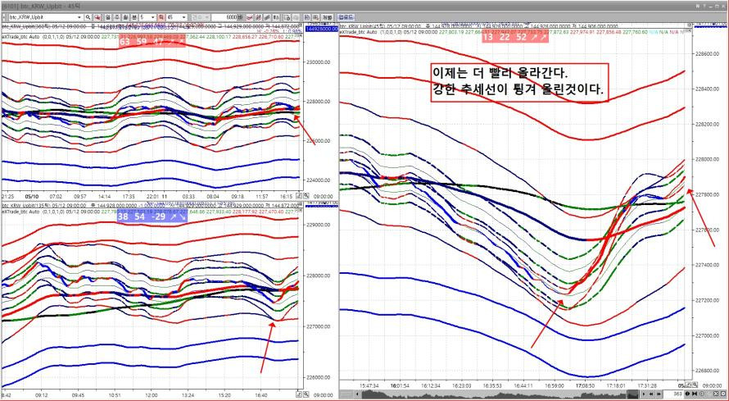Click the 개별 button in toolbar

pos(328,17)
